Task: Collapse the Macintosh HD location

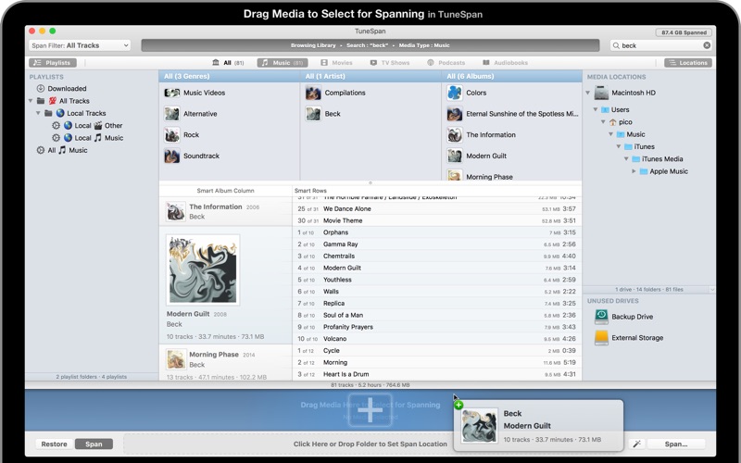Action: [x=588, y=93]
